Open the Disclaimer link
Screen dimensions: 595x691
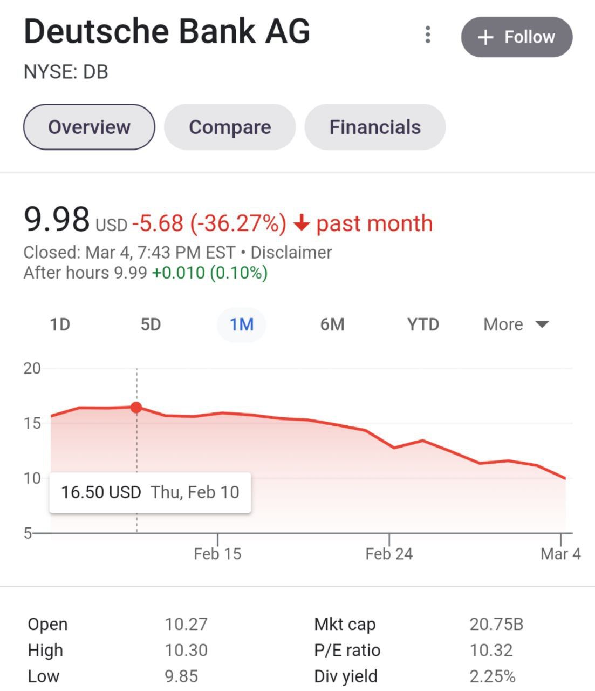[291, 253]
